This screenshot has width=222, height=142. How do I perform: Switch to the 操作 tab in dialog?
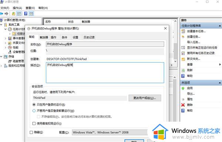point(54,37)
